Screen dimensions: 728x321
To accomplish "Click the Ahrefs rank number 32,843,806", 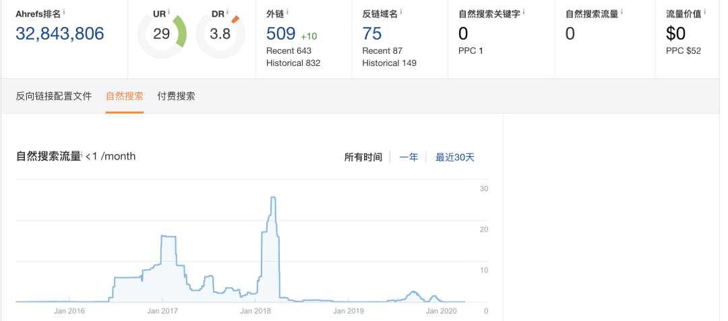I will tap(60, 34).
